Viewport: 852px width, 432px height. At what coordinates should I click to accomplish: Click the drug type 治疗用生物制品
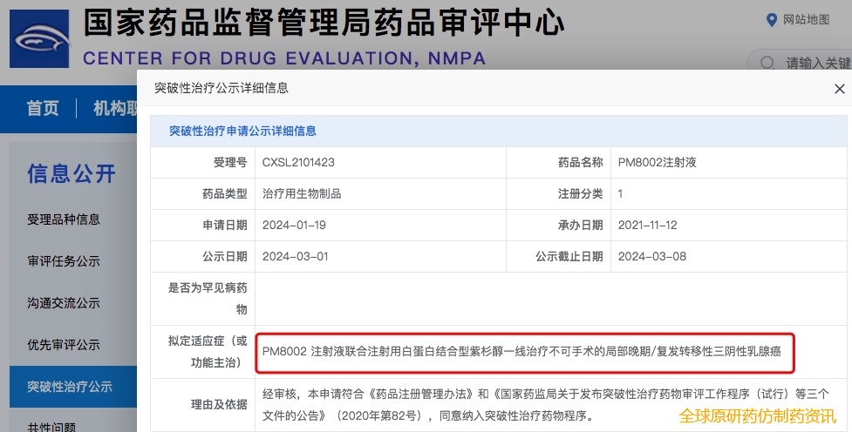[x=302, y=193]
